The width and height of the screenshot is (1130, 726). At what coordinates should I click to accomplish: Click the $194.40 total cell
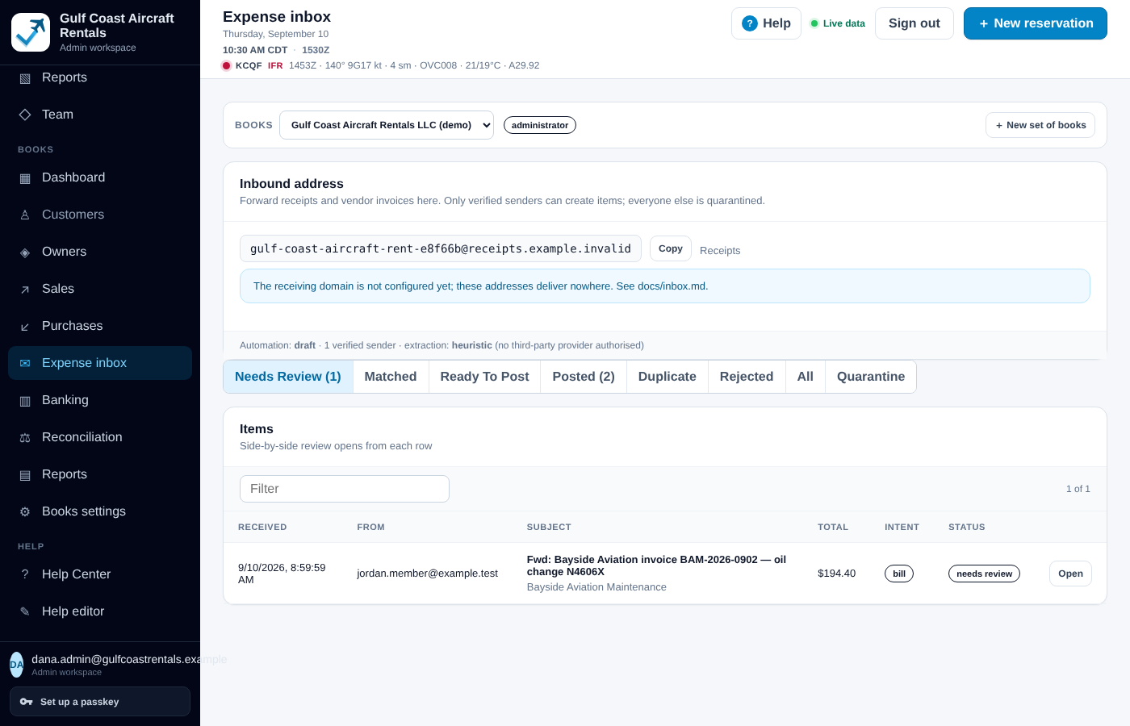pyautogui.click(x=836, y=574)
